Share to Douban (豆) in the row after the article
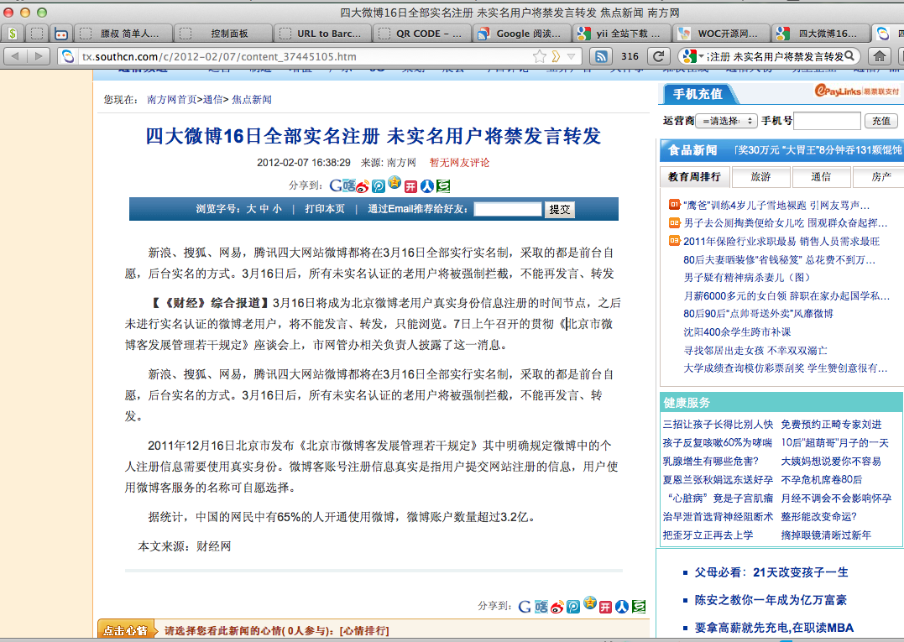This screenshot has width=904, height=642. (638, 607)
